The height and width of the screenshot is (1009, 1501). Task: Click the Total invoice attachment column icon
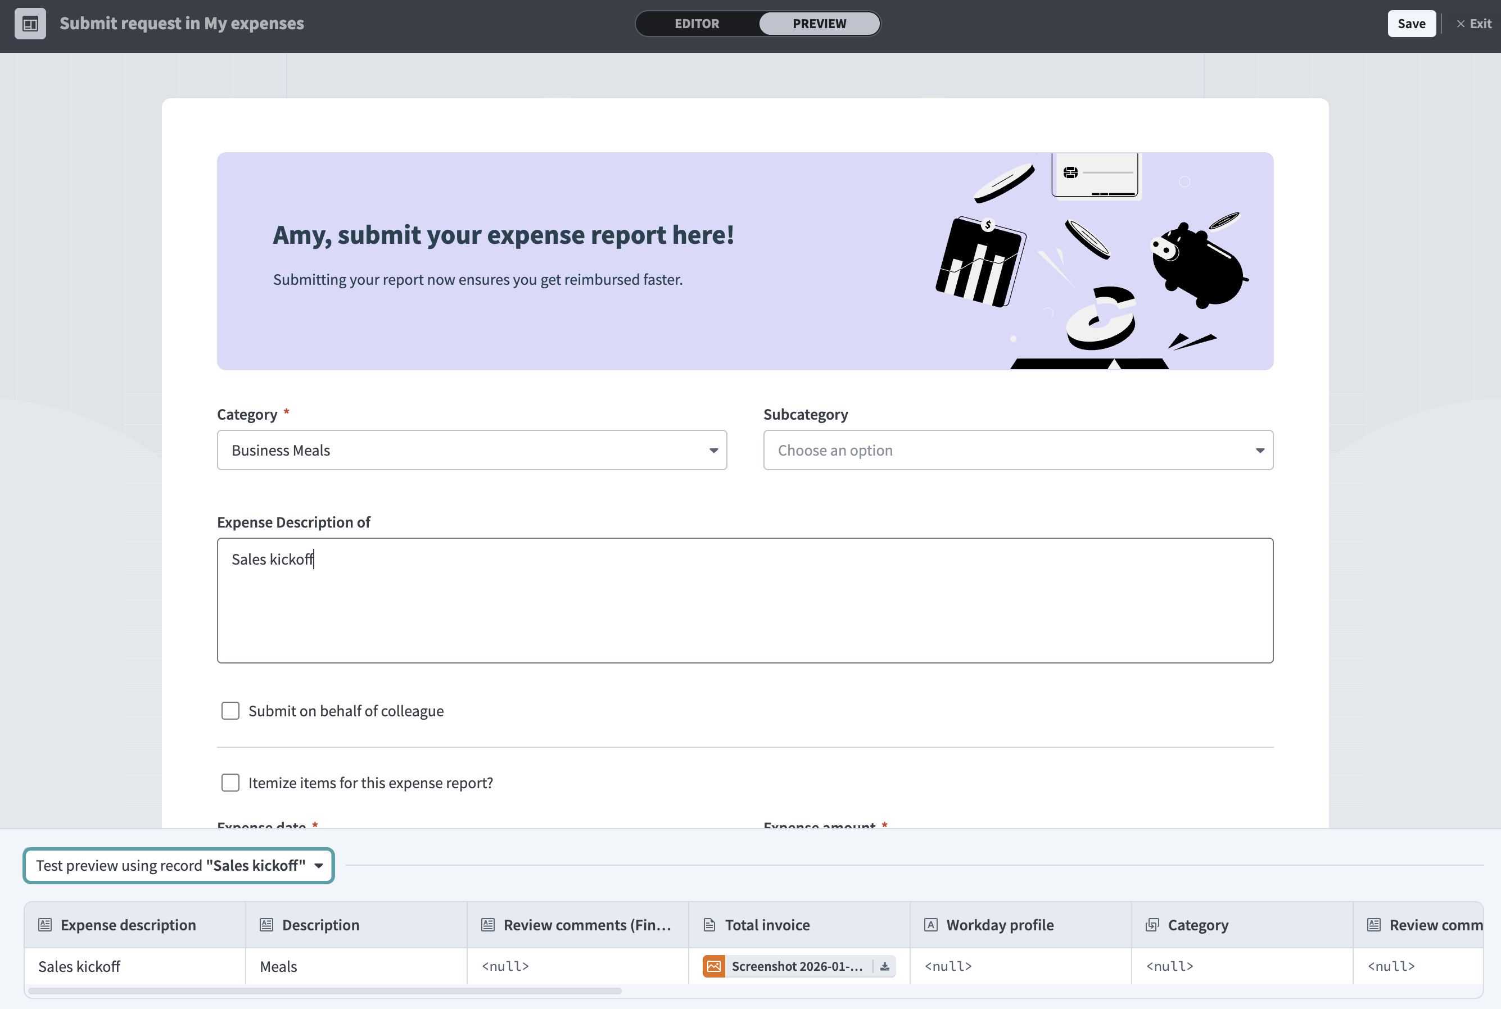(709, 925)
